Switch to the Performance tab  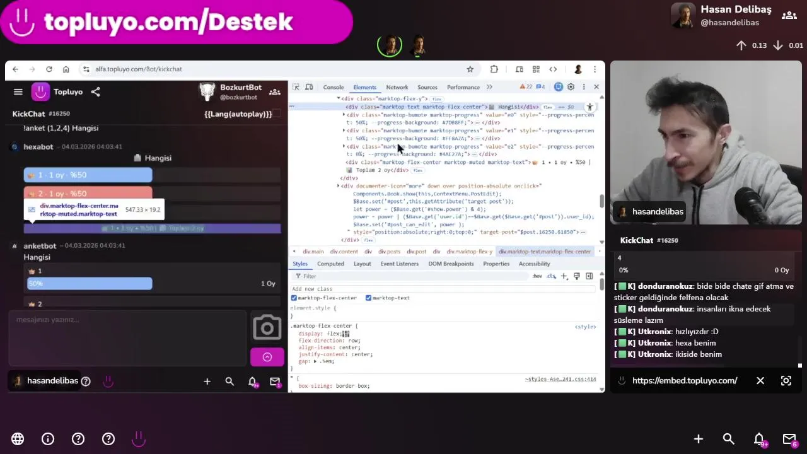(463, 87)
